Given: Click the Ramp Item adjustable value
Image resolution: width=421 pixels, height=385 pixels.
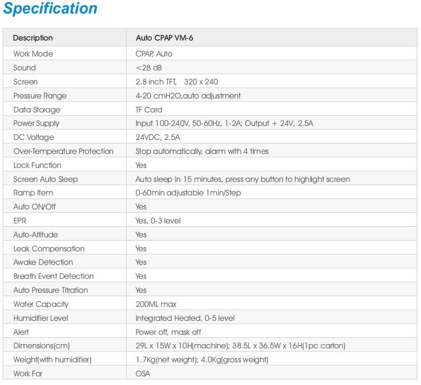Looking at the screenshot, I should (x=188, y=193).
